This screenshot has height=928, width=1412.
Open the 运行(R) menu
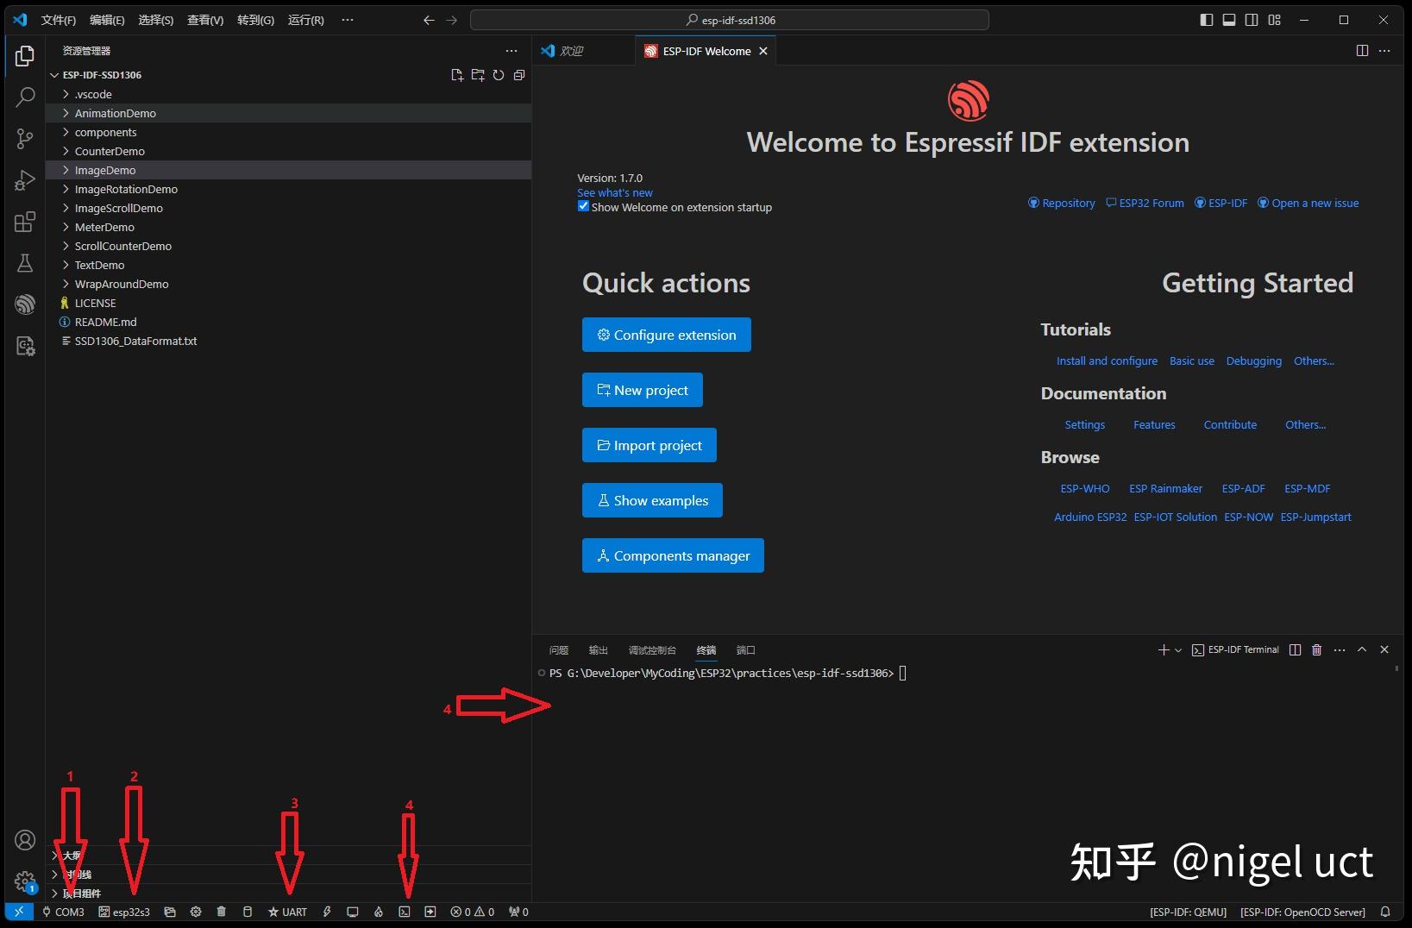304,20
